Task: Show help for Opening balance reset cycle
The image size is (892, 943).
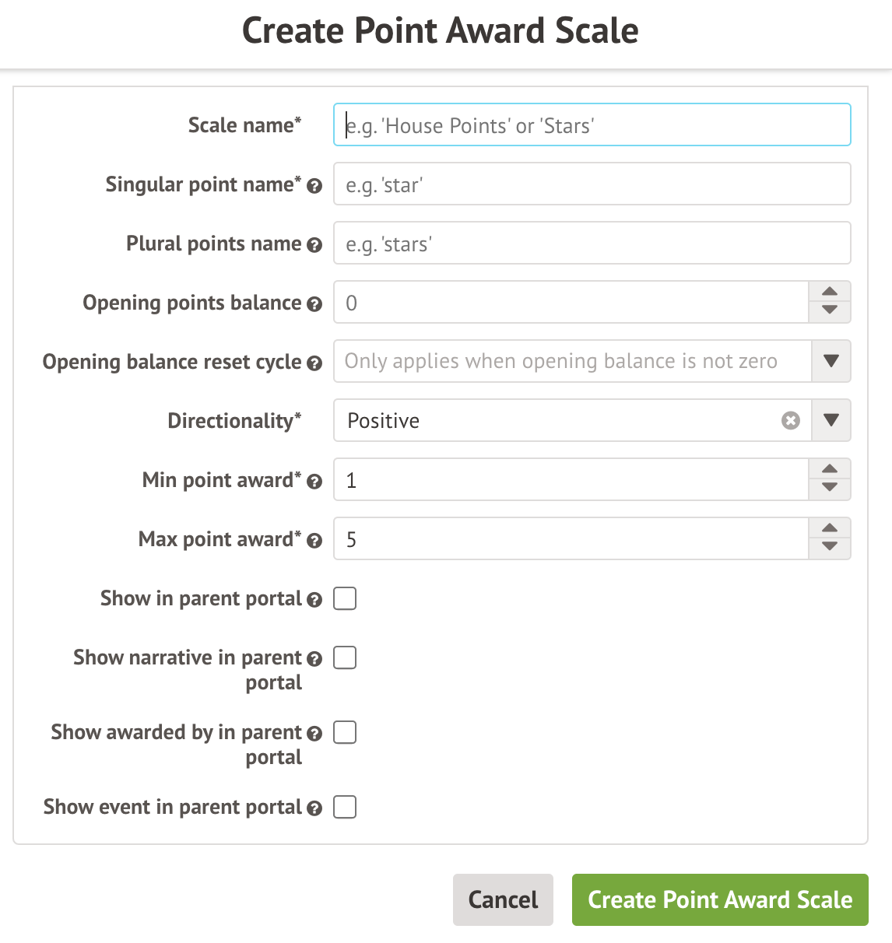Action: coord(314,363)
